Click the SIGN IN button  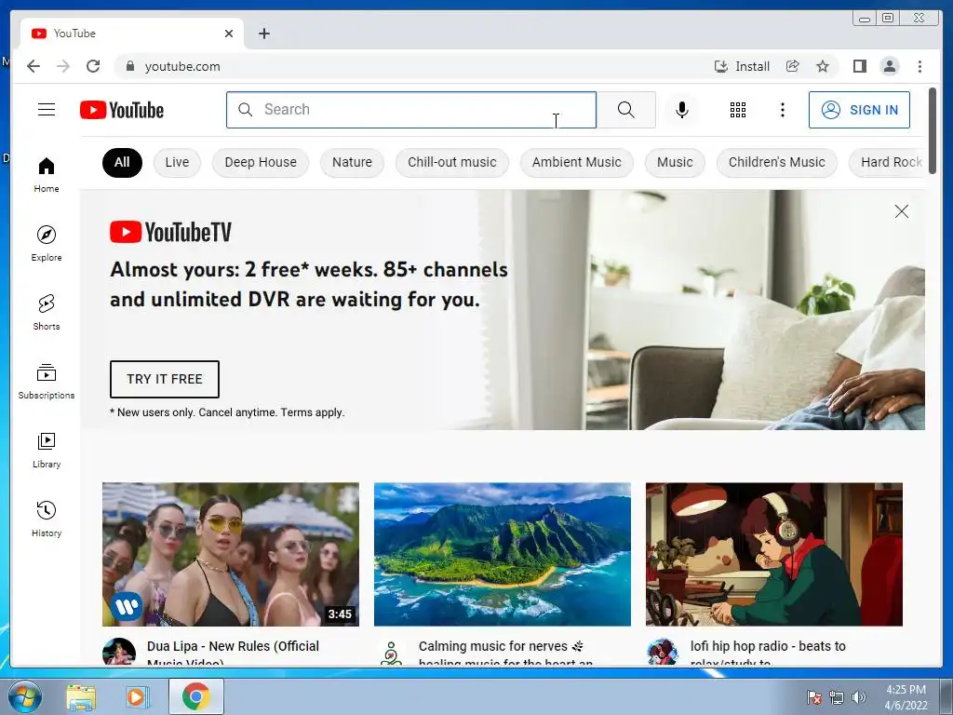tap(859, 110)
